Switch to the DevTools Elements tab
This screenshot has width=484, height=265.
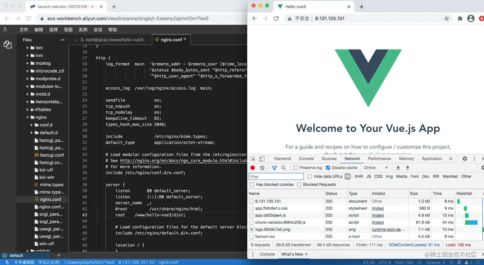(x=283, y=159)
